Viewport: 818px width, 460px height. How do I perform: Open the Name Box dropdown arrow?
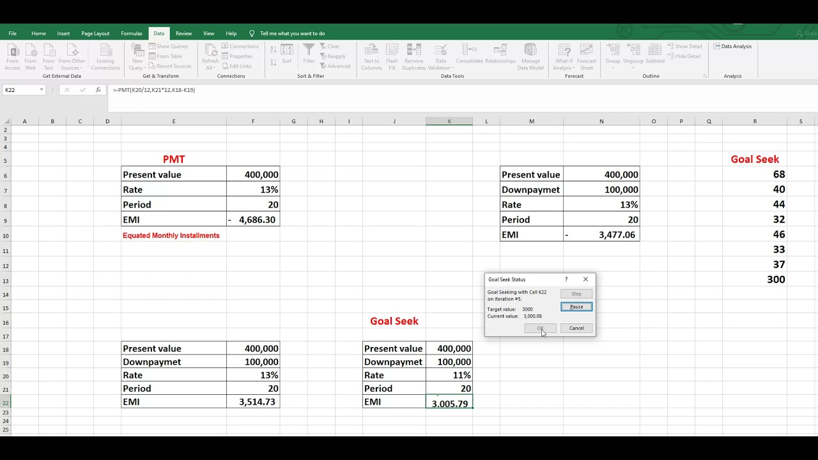click(x=42, y=90)
